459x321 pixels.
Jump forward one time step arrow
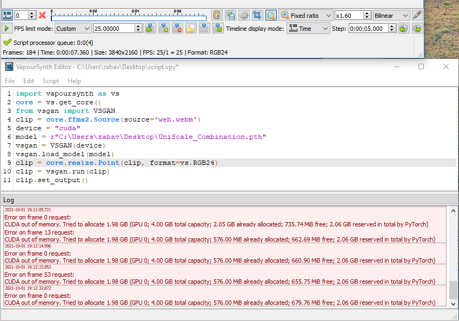pyautogui.click(x=417, y=29)
